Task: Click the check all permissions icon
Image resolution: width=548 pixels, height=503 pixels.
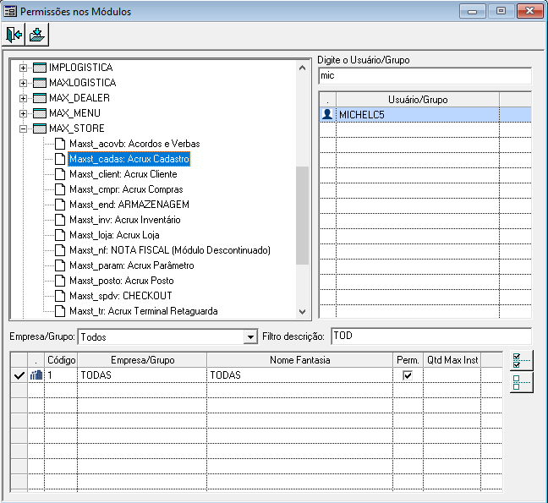Action: [x=521, y=360]
